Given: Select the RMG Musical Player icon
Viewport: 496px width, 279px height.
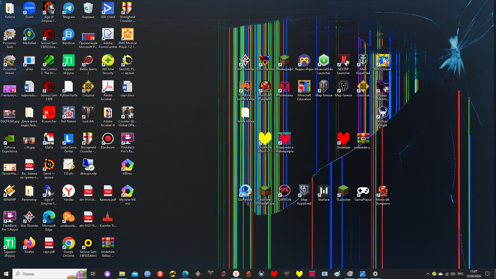Looking at the screenshot, I should point(127,38).
